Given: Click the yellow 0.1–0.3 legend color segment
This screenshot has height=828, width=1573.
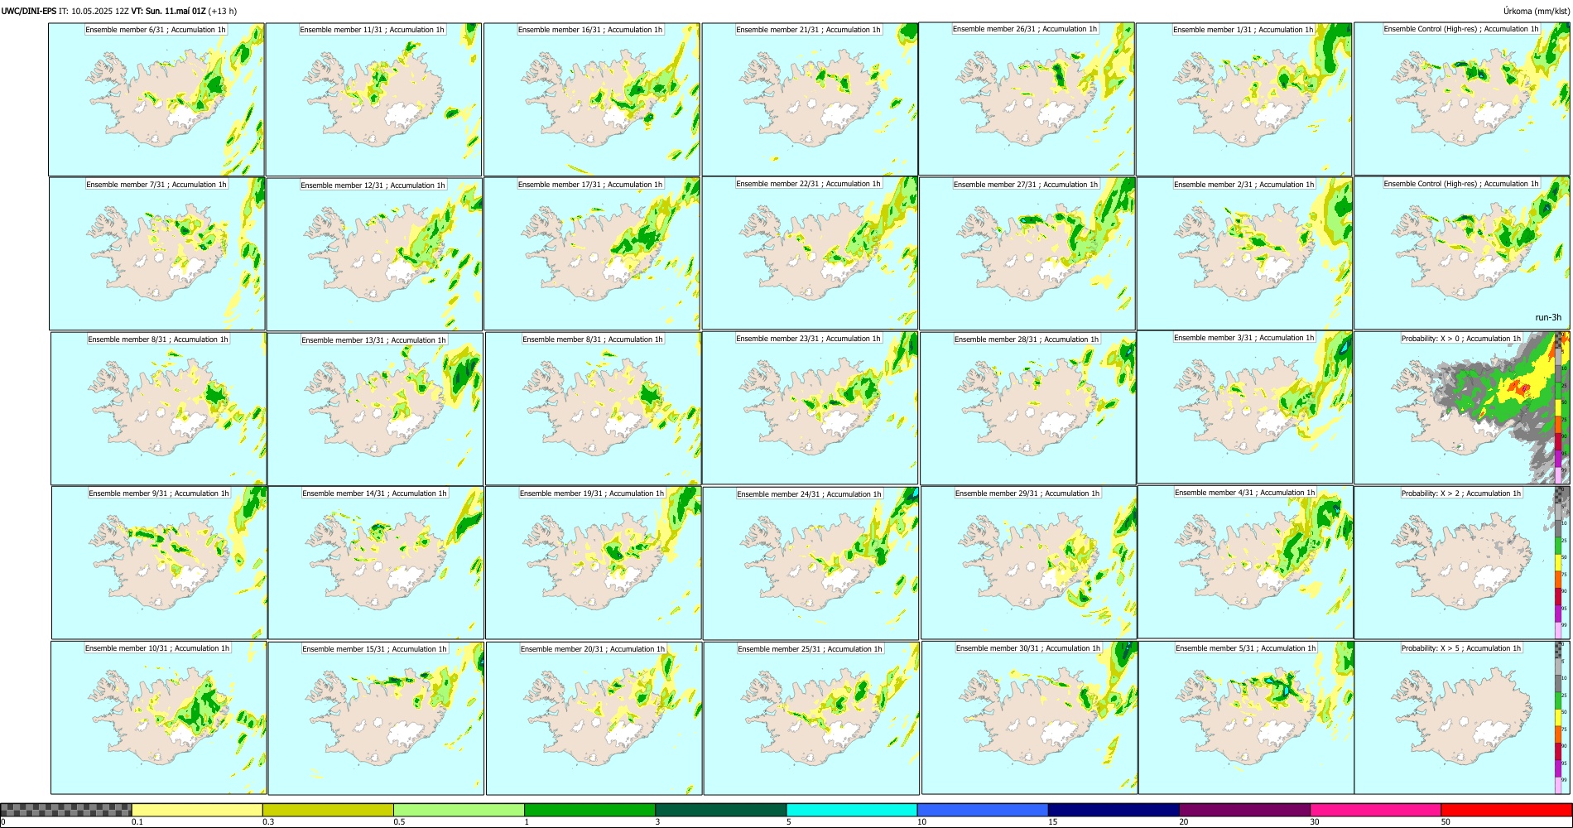Looking at the screenshot, I should click(x=197, y=810).
